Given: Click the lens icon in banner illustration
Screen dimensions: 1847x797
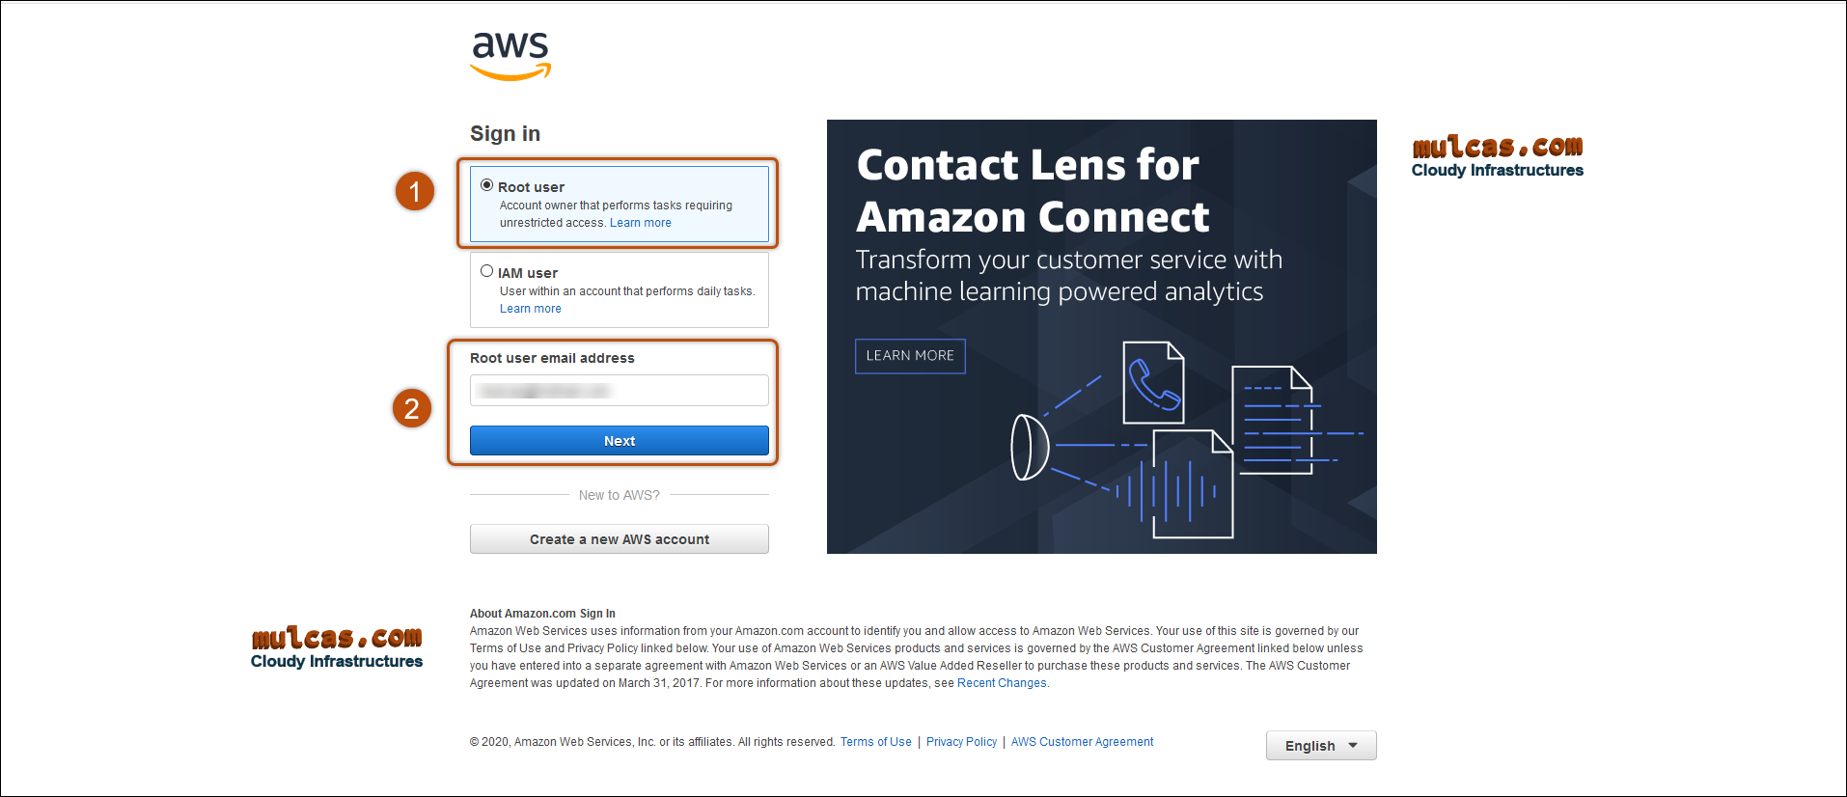Looking at the screenshot, I should tap(1029, 447).
